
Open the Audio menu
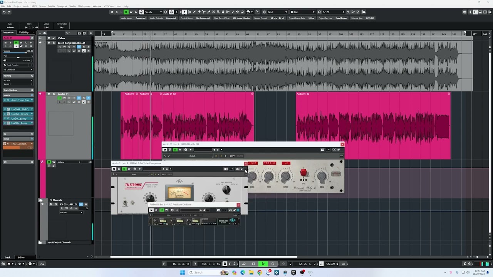26,7
